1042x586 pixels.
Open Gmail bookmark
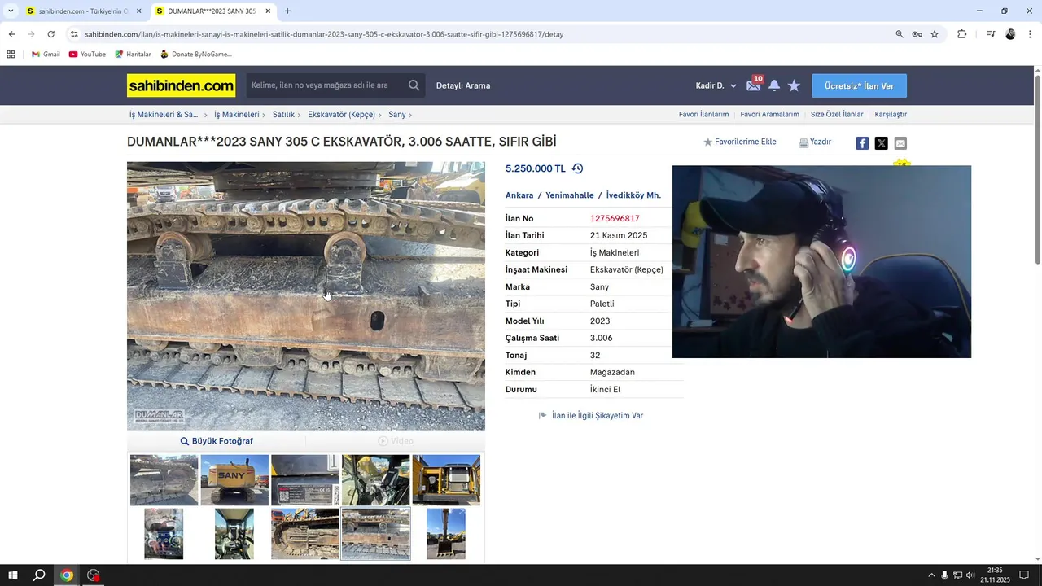click(x=46, y=55)
